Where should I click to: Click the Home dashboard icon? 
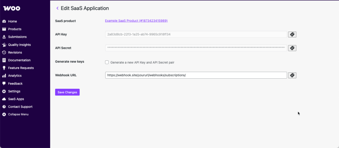(4, 21)
